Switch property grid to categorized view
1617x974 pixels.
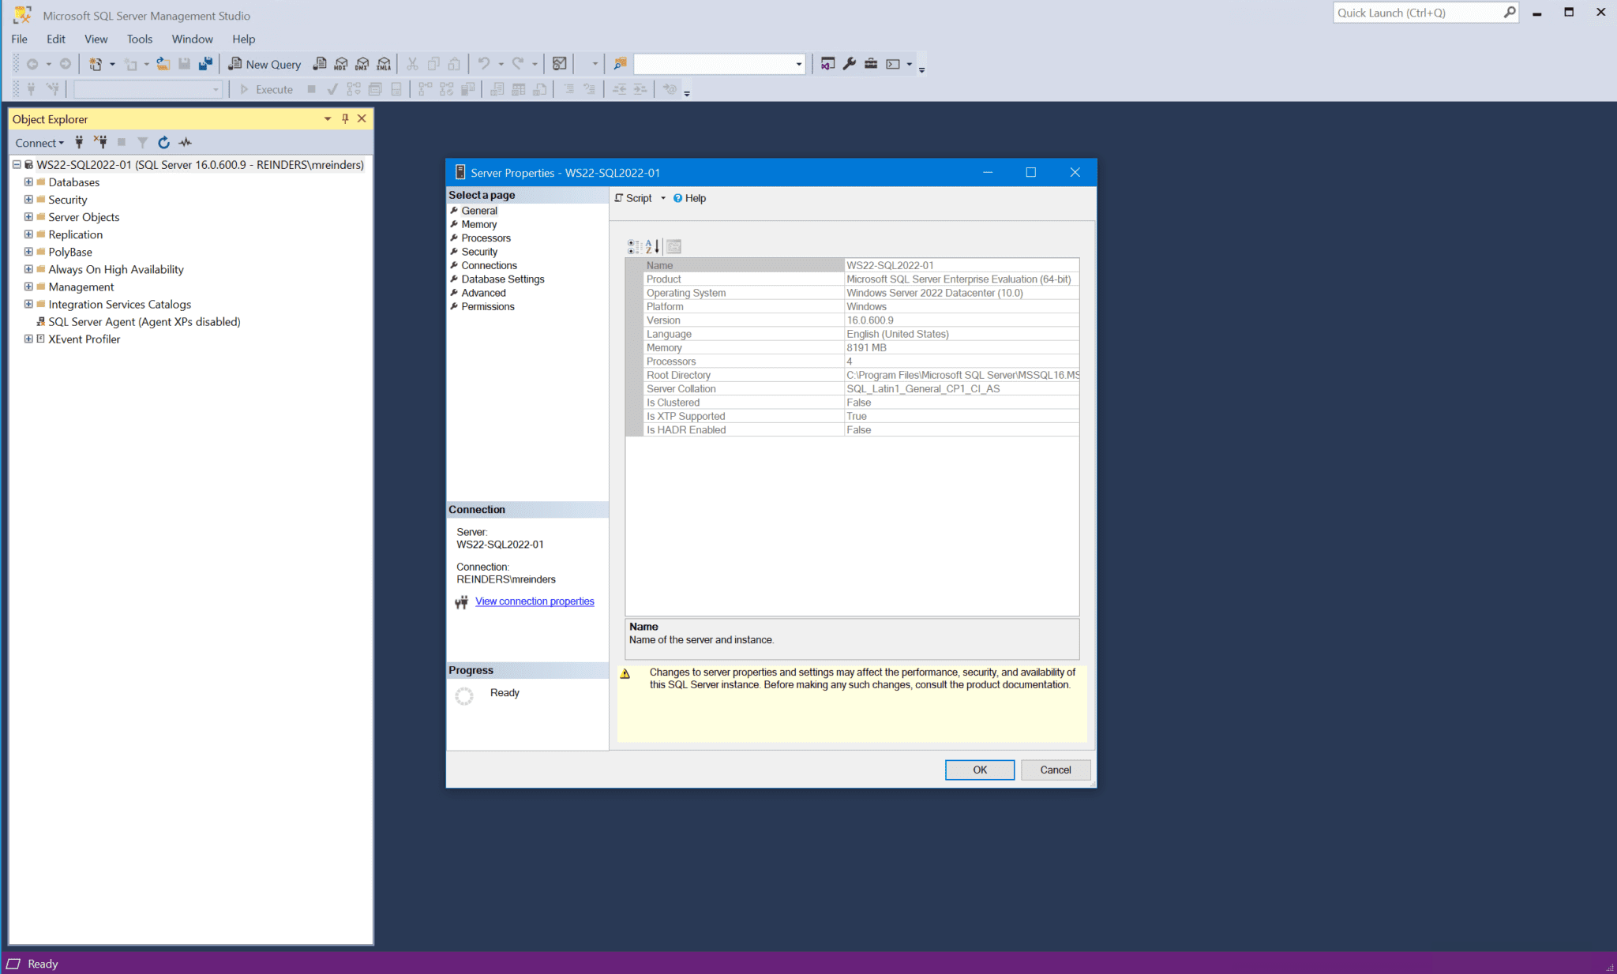pyautogui.click(x=632, y=246)
